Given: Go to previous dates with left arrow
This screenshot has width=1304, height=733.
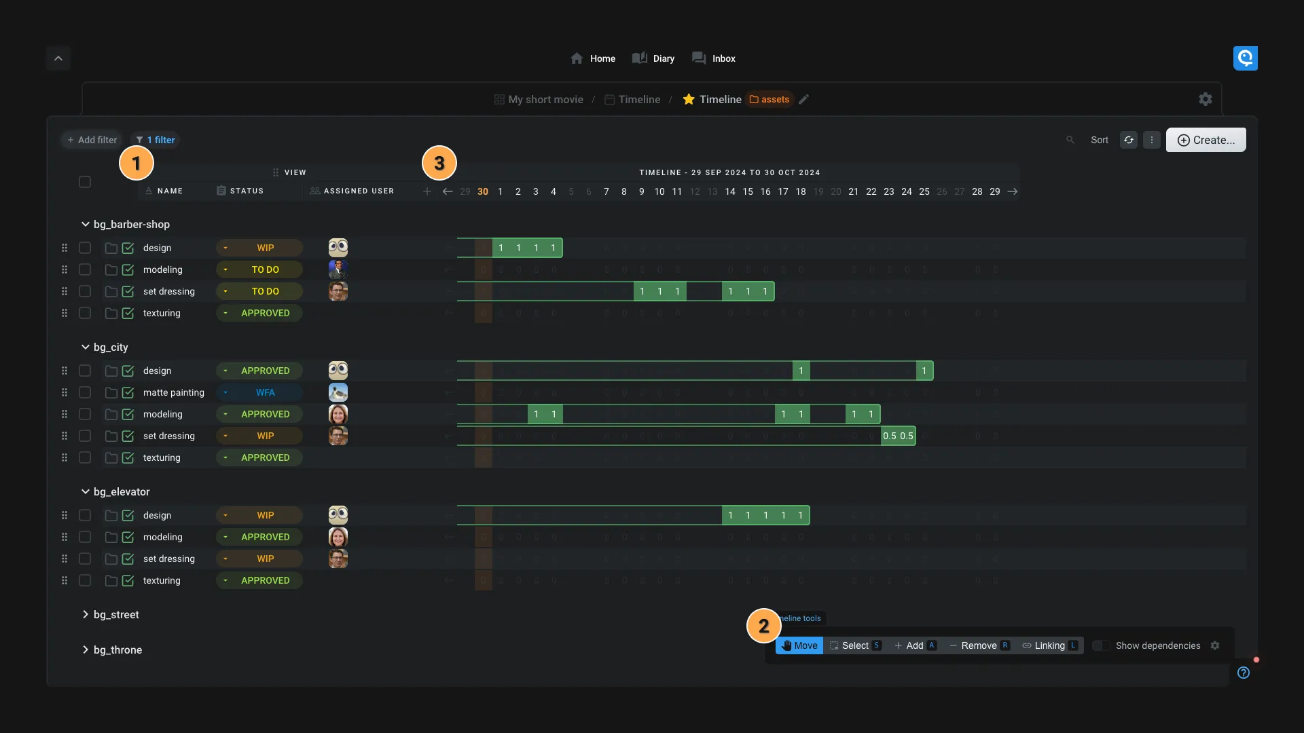Looking at the screenshot, I should [x=447, y=191].
